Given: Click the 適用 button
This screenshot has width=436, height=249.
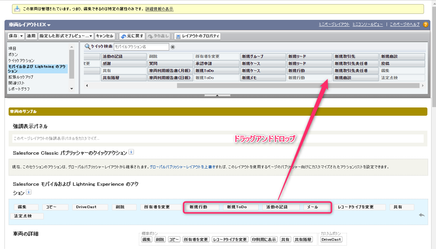Looking at the screenshot, I should [x=31, y=36].
